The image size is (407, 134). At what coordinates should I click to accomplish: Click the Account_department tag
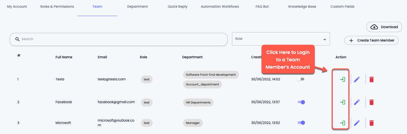(202, 84)
